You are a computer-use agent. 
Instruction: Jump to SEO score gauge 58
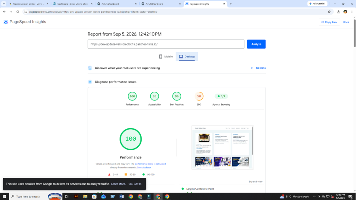click(x=199, y=96)
